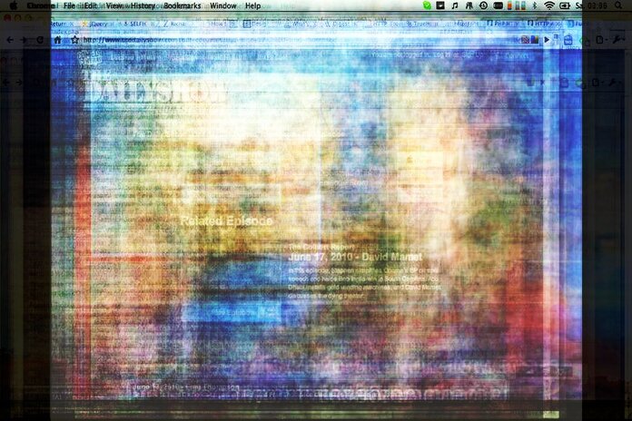
Task: Open the Edit menu
Action: [90, 5]
